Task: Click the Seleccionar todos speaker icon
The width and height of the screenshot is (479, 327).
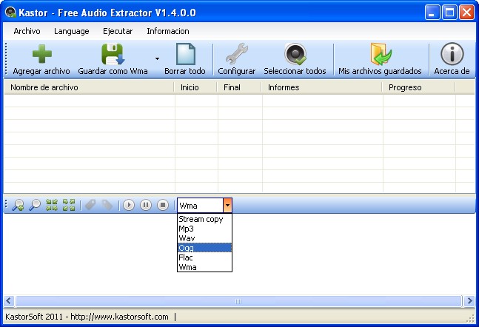Action: 295,54
